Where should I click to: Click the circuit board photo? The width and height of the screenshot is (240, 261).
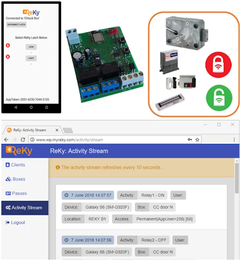tap(105, 65)
